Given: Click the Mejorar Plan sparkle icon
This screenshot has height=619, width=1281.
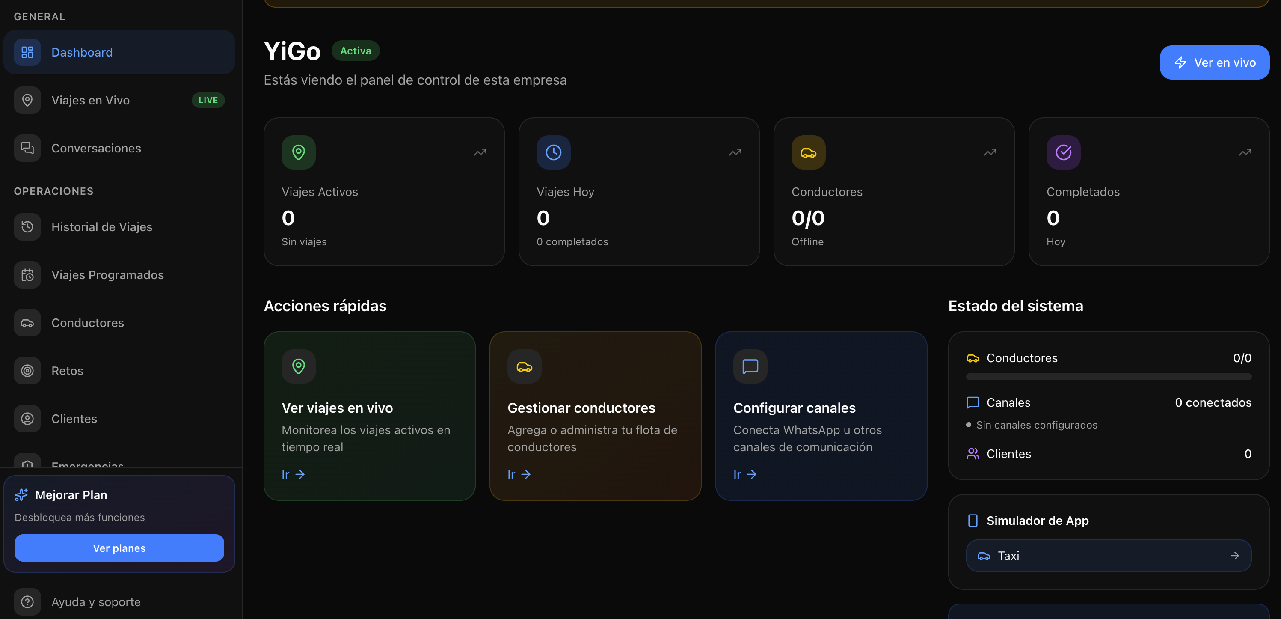Looking at the screenshot, I should [21, 494].
